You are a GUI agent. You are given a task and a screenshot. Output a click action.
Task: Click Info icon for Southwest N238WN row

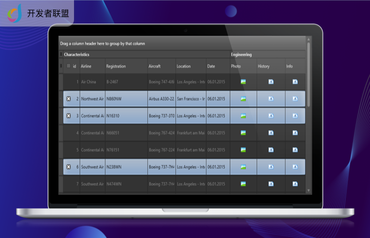pos(295,167)
